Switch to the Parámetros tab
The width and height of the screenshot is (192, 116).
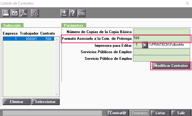[x=74, y=26]
